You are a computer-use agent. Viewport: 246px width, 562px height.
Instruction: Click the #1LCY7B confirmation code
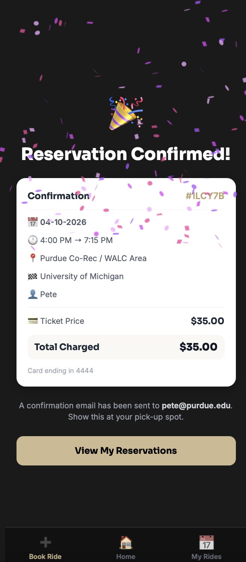coord(205,196)
